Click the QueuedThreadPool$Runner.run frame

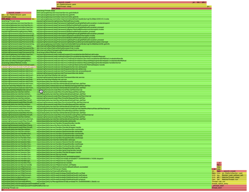(106, 186)
